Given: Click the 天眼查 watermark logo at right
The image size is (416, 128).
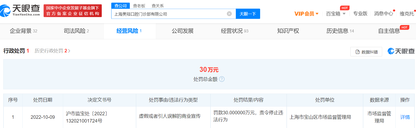Looking at the screenshot, I should point(401,51).
